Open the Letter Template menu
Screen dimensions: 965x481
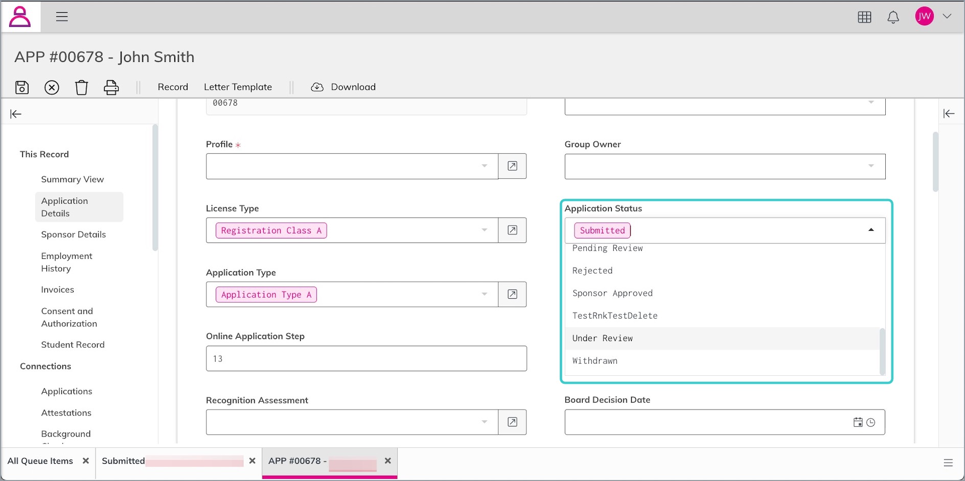point(238,87)
